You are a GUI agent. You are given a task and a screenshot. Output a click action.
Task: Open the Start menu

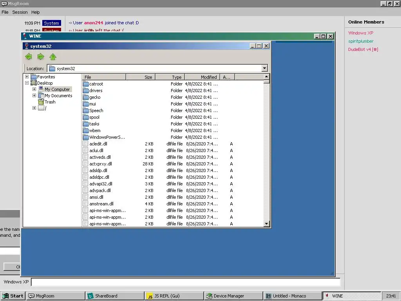(13, 296)
